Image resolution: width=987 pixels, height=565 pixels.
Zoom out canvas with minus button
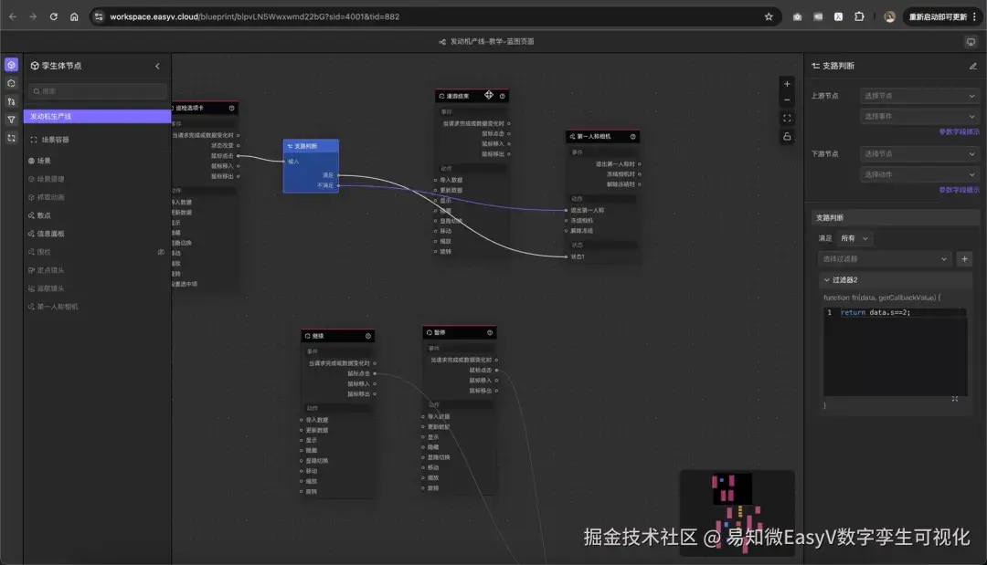coord(787,99)
